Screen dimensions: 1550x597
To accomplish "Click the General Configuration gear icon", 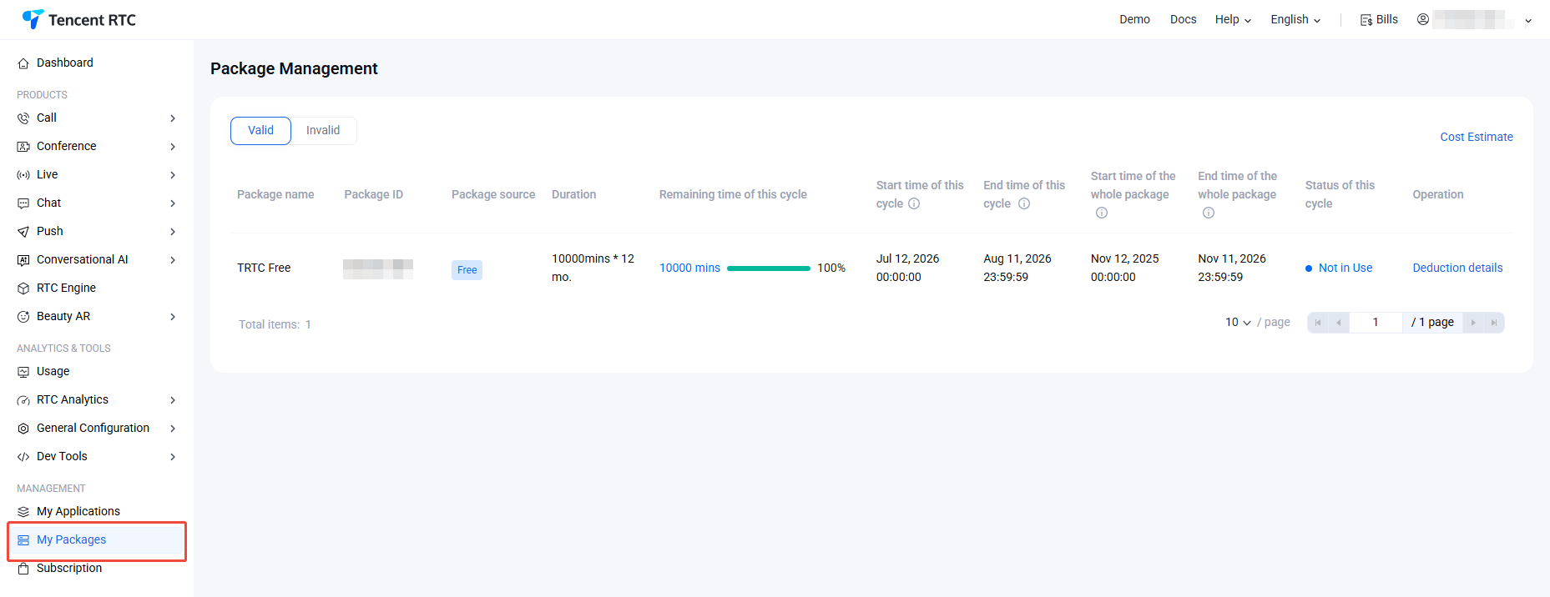I will (23, 429).
